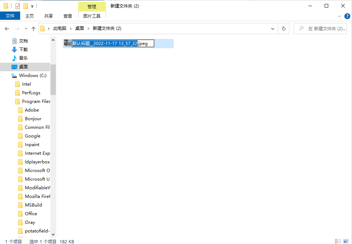The width and height of the screenshot is (352, 244).
Task: Expand the ribbon with the chevron
Action: [x=339, y=16]
